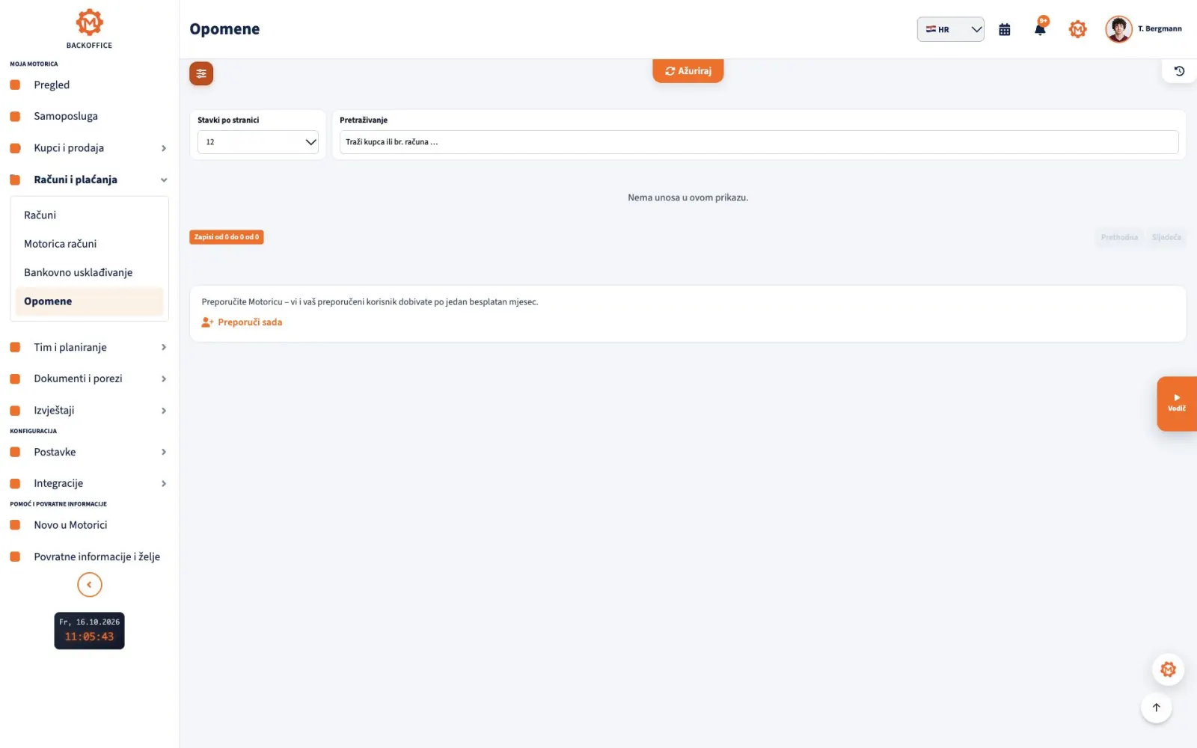Select Opomene submenu item
This screenshot has width=1197, height=748.
click(x=89, y=301)
